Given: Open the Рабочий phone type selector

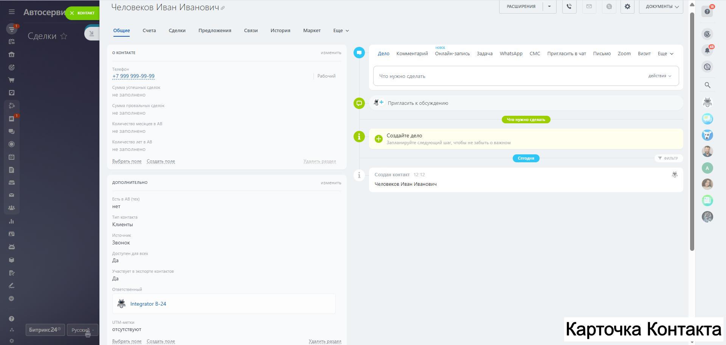Looking at the screenshot, I should coord(326,76).
